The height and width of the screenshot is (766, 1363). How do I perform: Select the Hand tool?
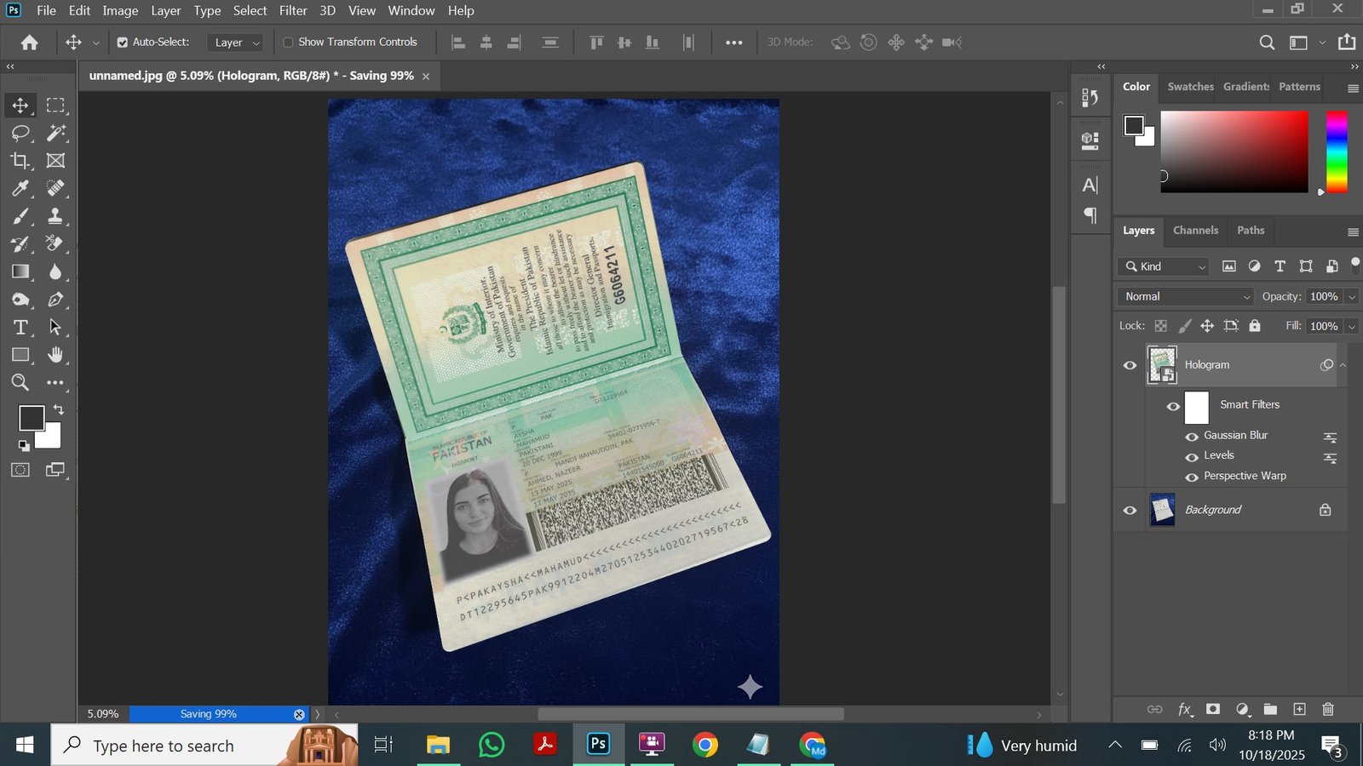pyautogui.click(x=55, y=355)
